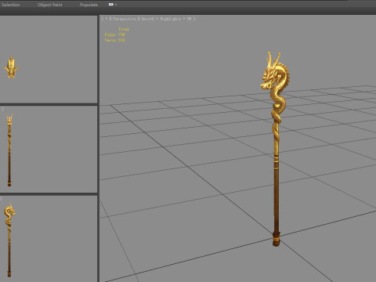Screen dimensions: 376x282
Task: Click the Polys statistic line in viewport
Action: (115, 34)
